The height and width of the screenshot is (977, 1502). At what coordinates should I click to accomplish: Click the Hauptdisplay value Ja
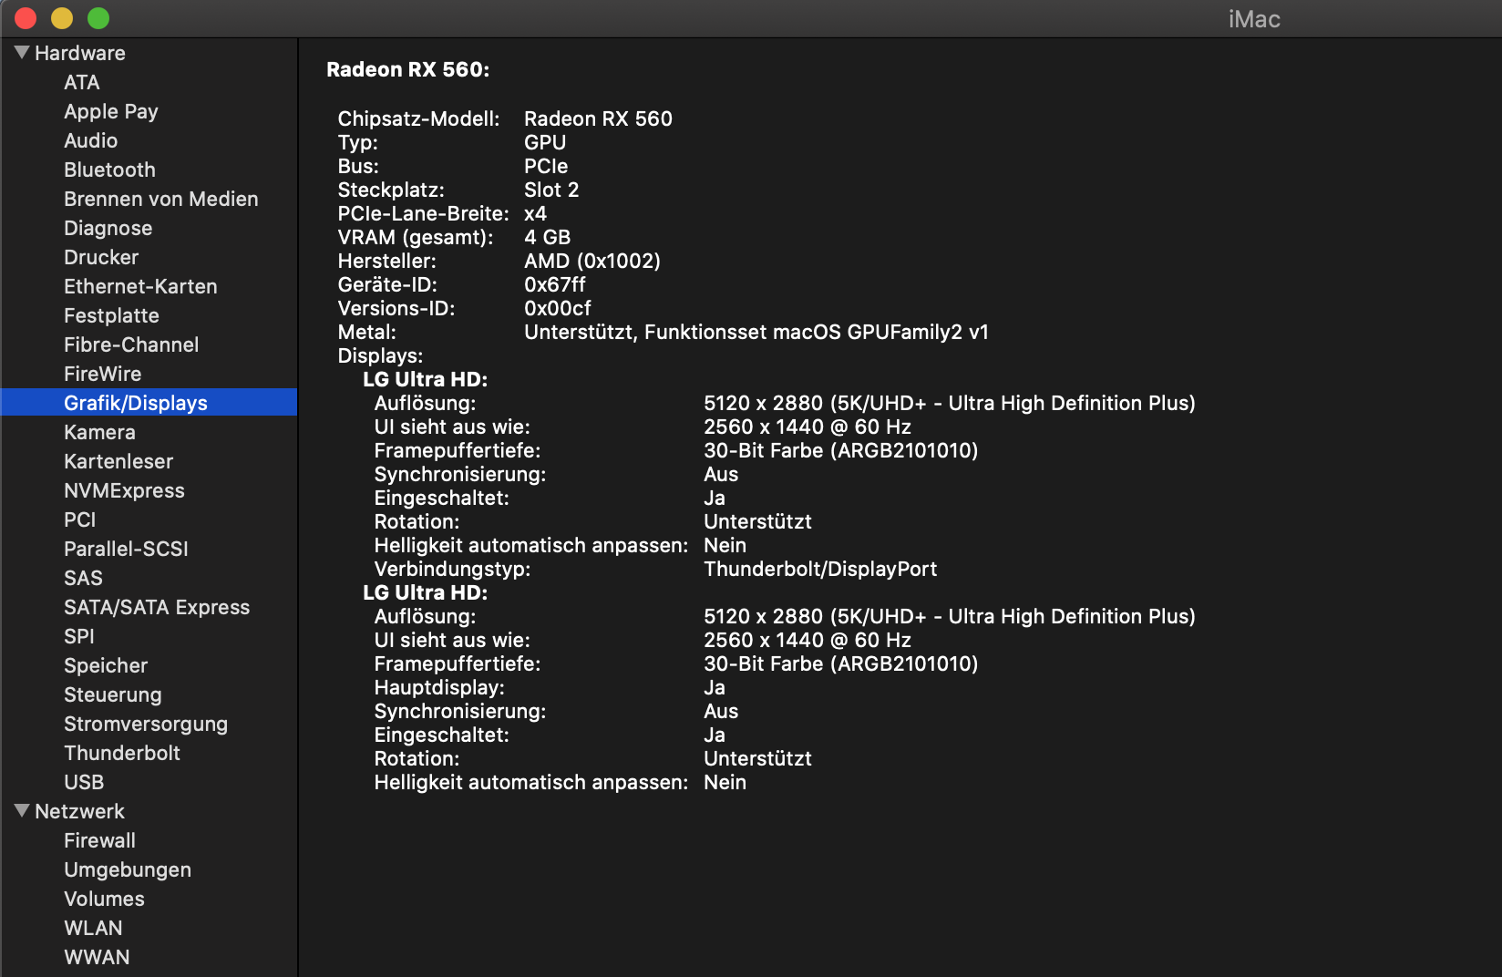tap(715, 687)
